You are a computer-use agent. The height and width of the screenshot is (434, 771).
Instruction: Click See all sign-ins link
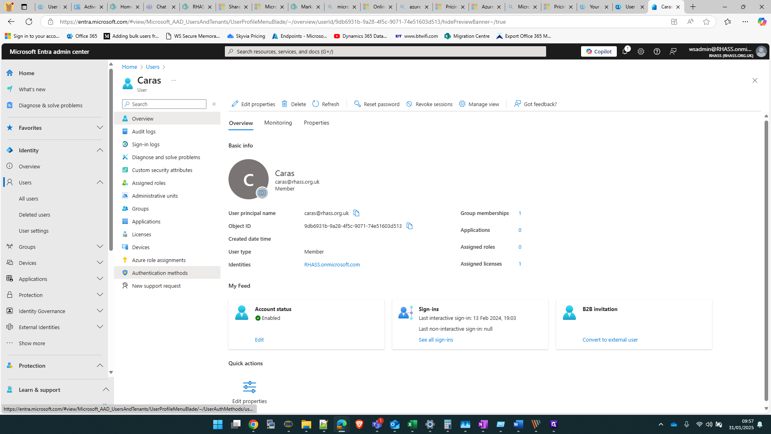[436, 340]
